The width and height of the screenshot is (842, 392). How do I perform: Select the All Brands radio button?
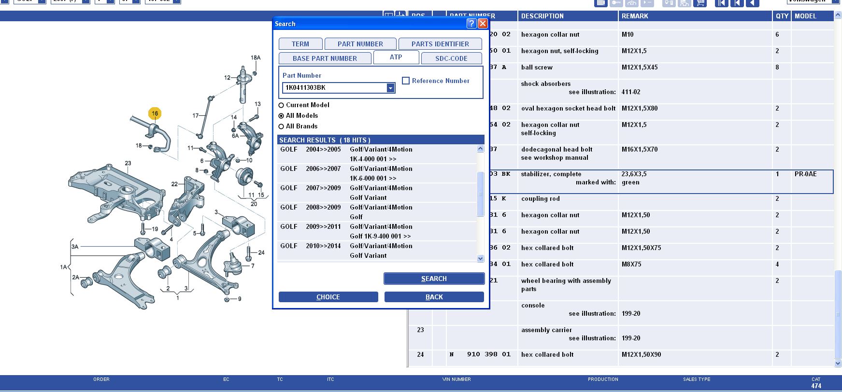(x=281, y=126)
